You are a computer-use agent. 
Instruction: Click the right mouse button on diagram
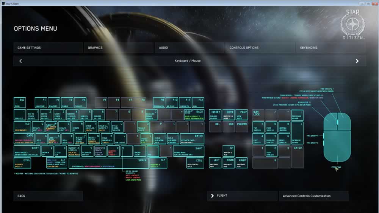coord(344,122)
